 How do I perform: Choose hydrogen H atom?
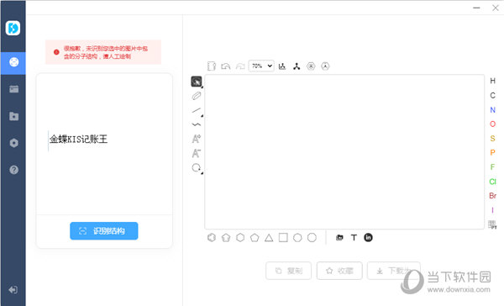(492, 81)
